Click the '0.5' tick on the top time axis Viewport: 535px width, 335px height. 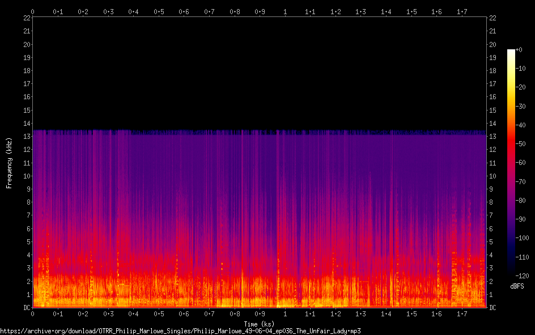(159, 11)
